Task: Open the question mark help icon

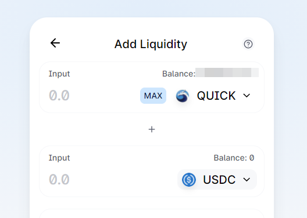Action: click(248, 44)
